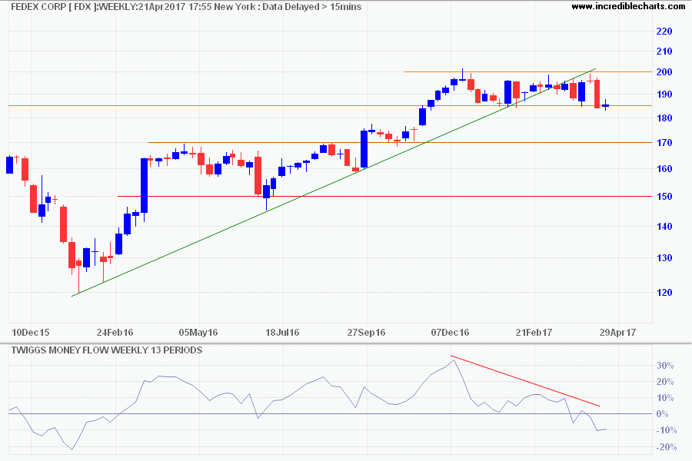The width and height of the screenshot is (692, 461).
Task: Click the 20% money flow axis label
Action: coord(665,382)
